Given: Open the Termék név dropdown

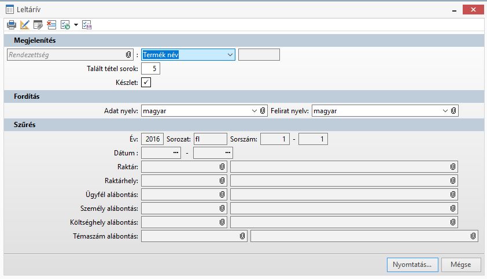Looking at the screenshot, I should (230, 55).
